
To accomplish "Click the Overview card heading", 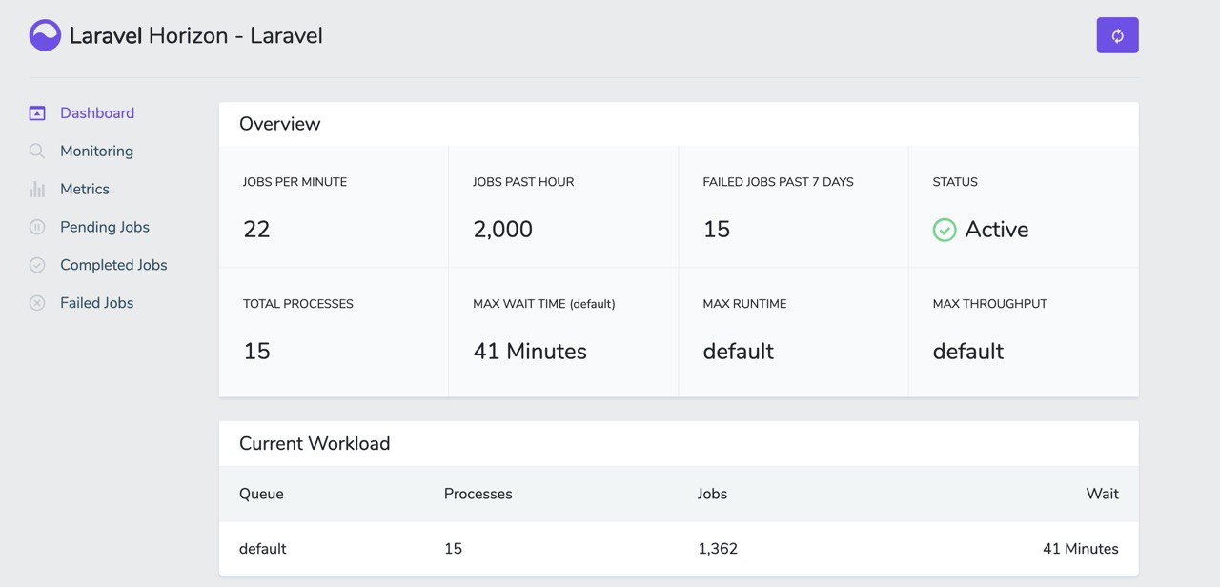I will (x=279, y=124).
